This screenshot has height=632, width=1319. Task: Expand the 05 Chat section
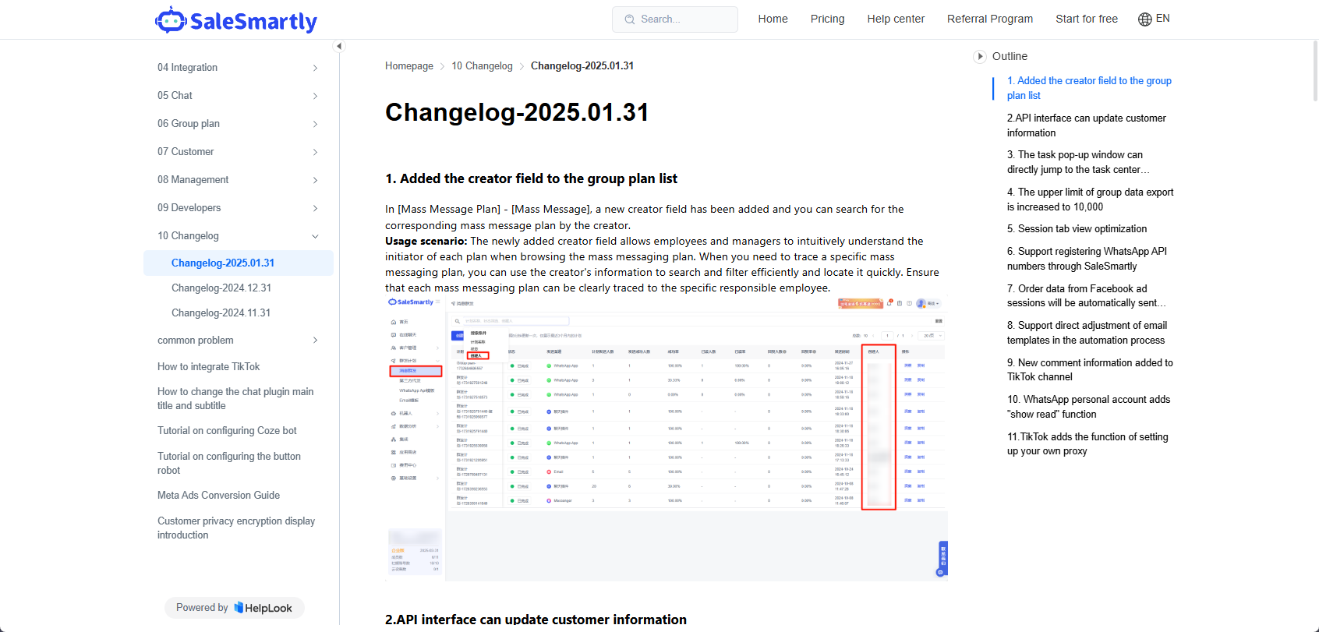click(x=238, y=96)
